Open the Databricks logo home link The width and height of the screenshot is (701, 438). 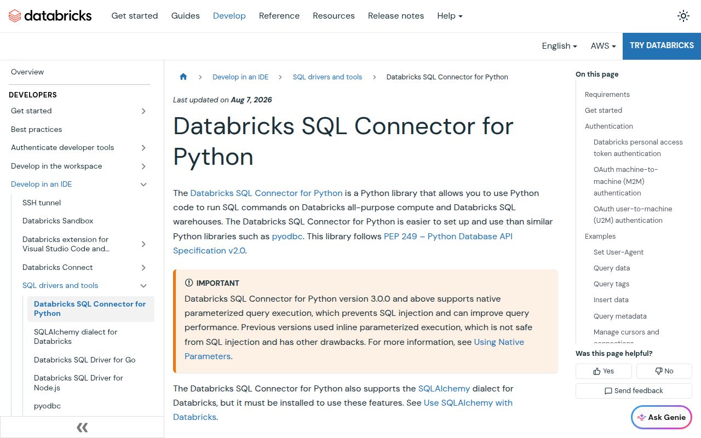[50, 16]
